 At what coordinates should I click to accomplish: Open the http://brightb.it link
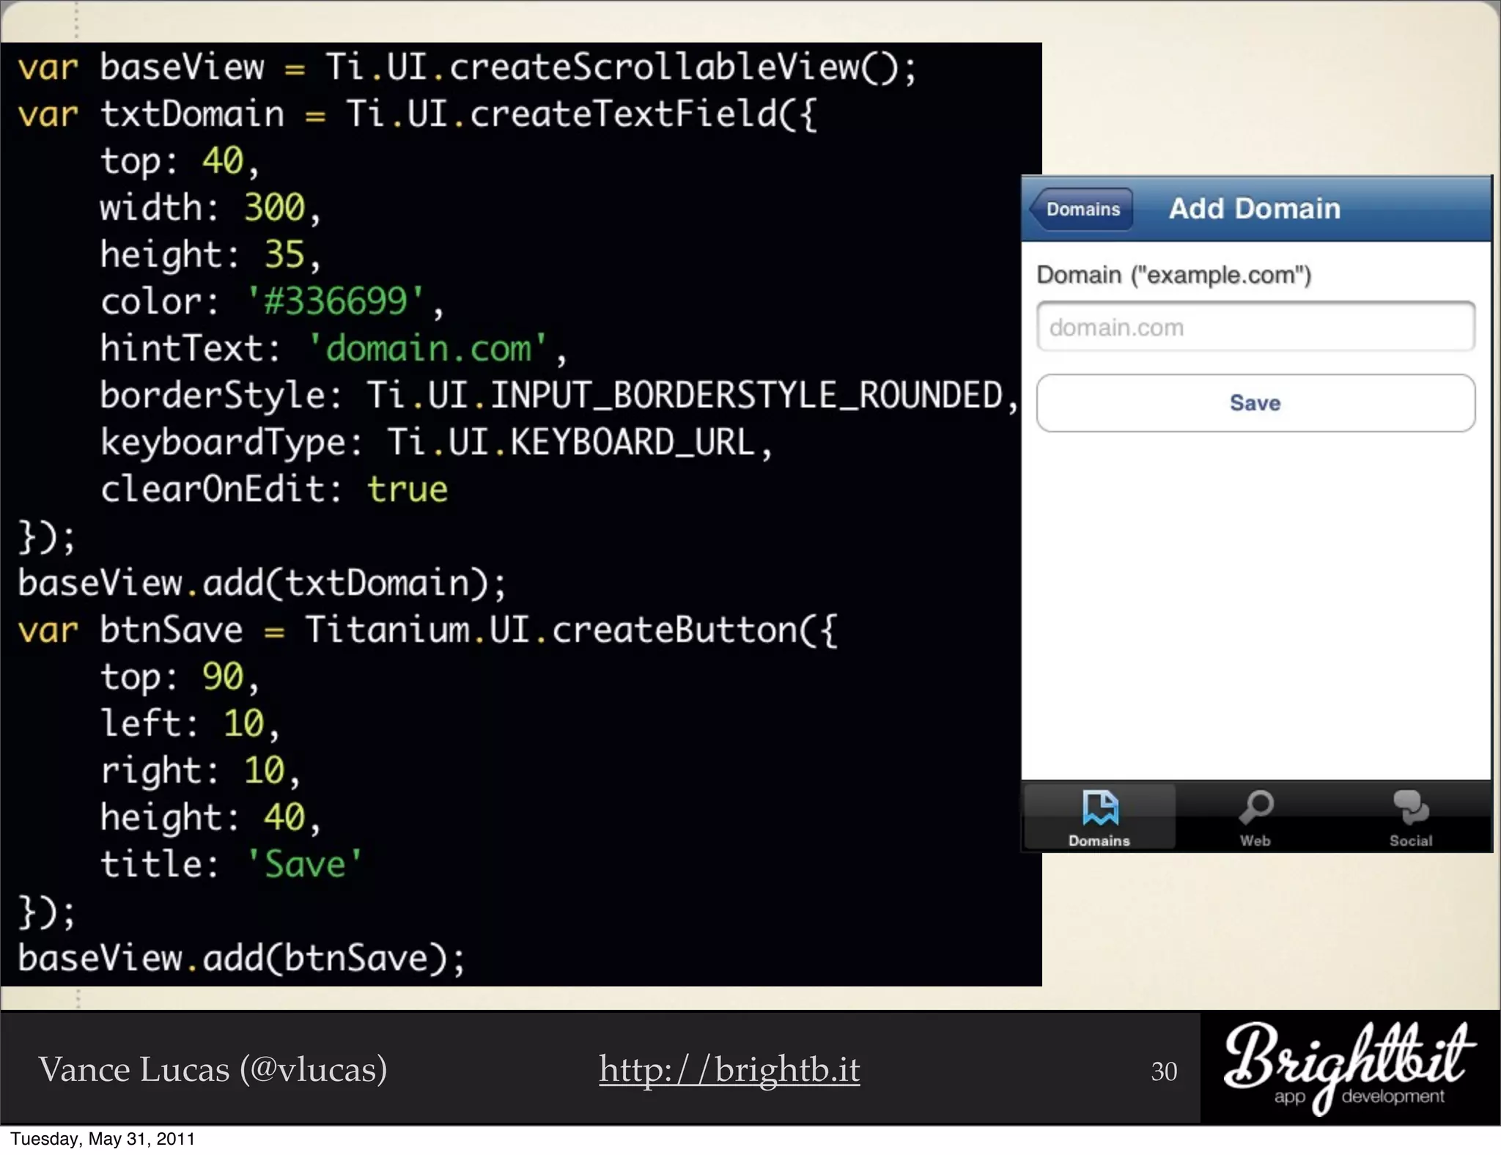729,1069
